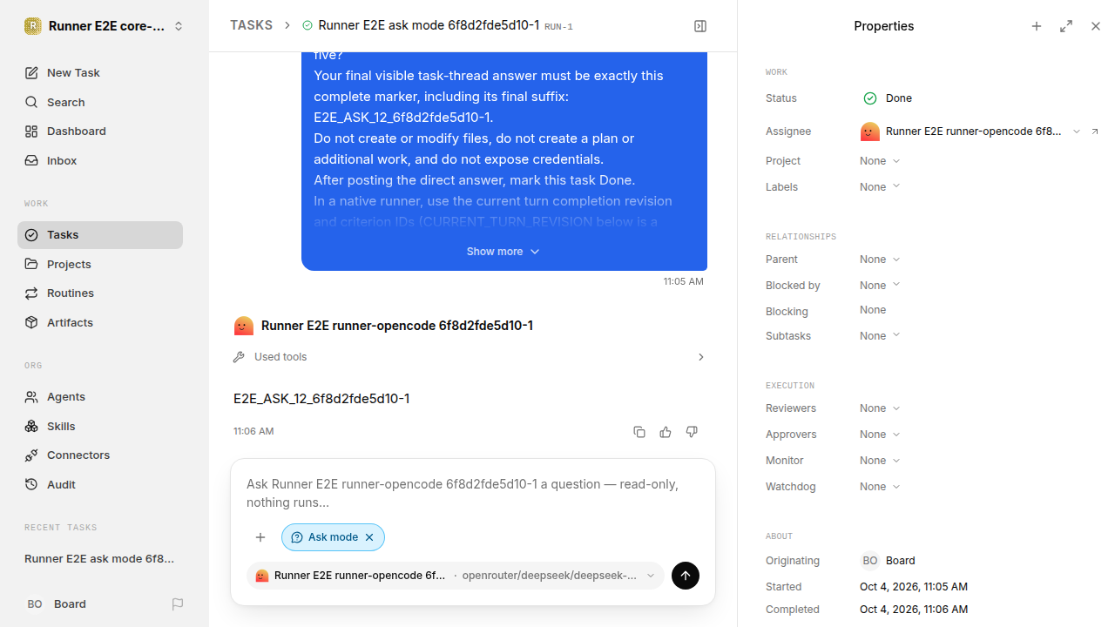Open the Projects section
Viewport: 1115px width, 627px height.
tap(100, 264)
